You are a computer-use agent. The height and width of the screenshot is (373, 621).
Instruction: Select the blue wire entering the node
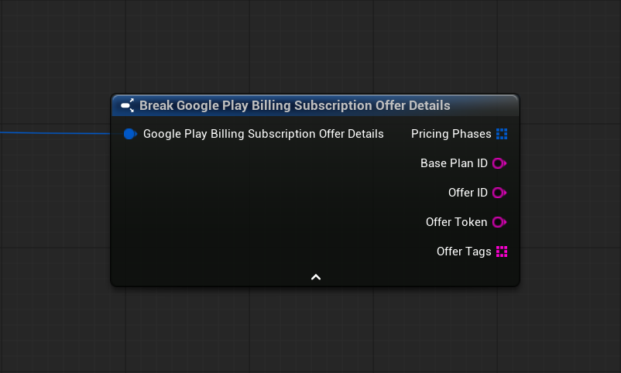click(56, 133)
